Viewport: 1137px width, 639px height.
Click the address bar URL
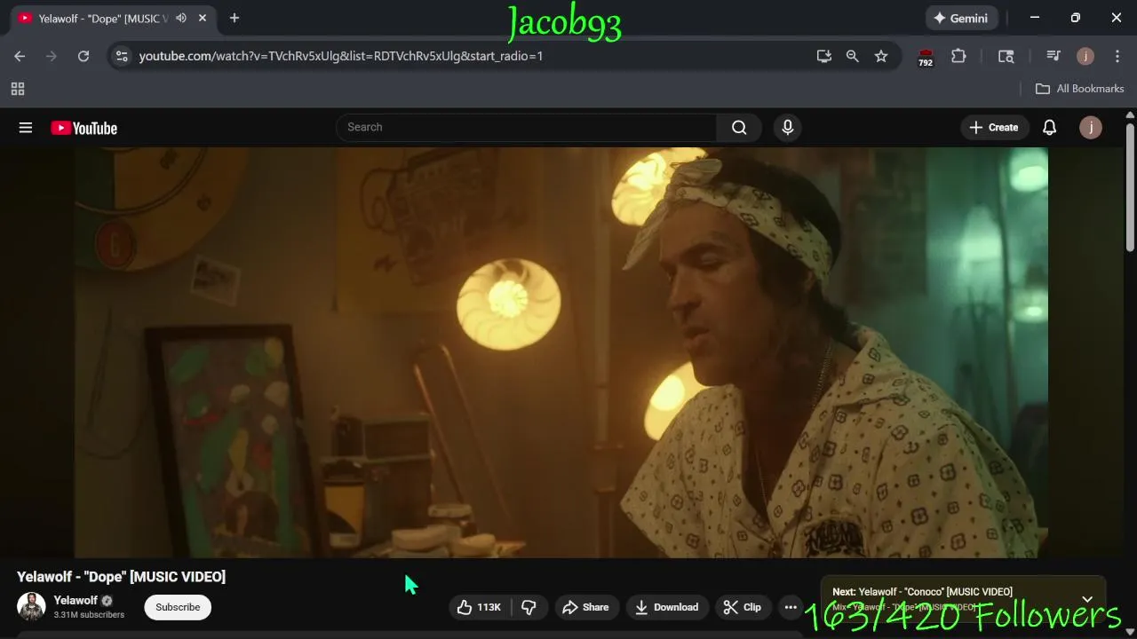pos(341,56)
